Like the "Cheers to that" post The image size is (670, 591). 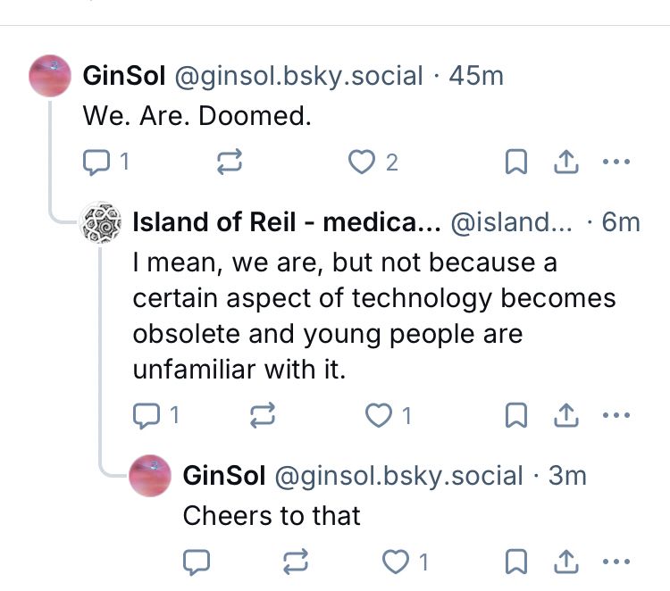tap(394, 562)
